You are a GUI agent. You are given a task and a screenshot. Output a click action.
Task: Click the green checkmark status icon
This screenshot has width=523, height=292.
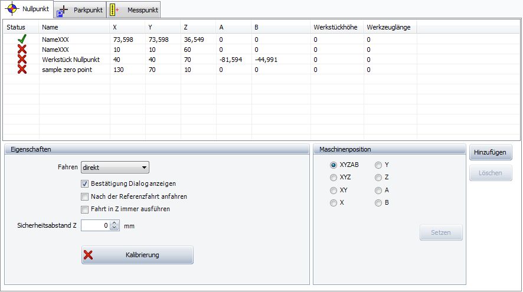pyautogui.click(x=22, y=40)
